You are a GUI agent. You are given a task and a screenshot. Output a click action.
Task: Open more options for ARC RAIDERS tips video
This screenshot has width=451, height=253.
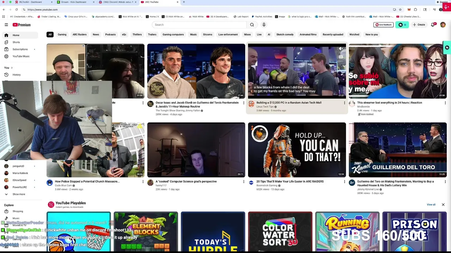[344, 182]
